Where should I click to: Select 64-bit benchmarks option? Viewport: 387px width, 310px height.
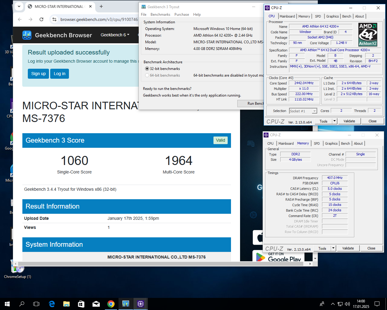162,75
